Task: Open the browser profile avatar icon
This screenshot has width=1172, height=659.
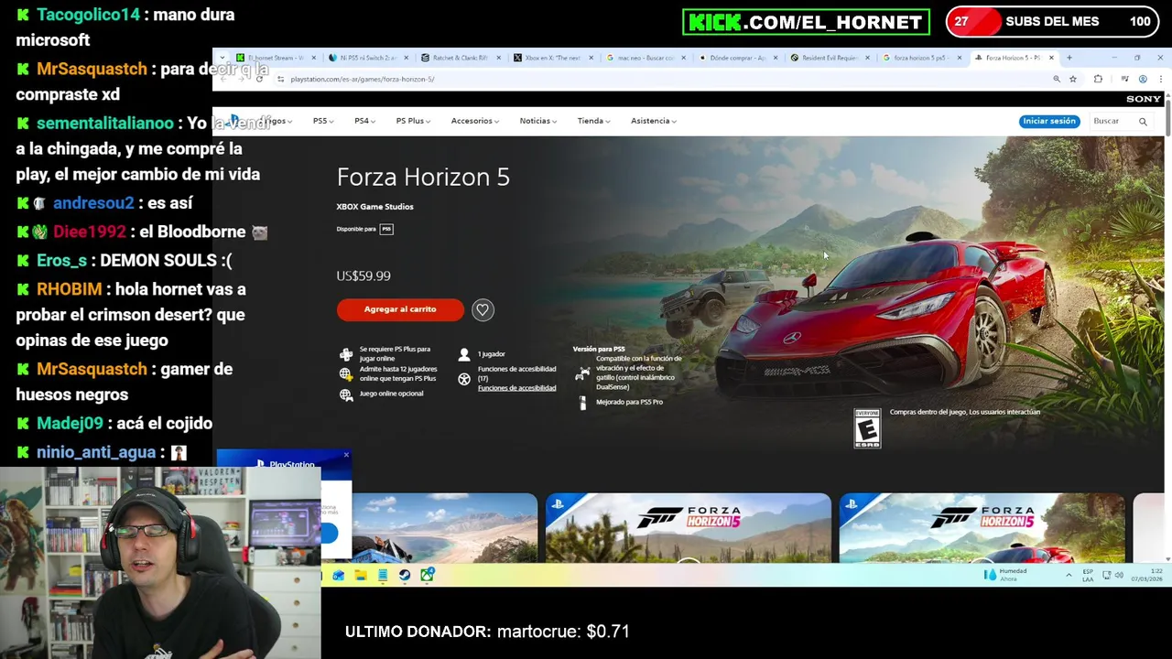Action: (x=1143, y=79)
